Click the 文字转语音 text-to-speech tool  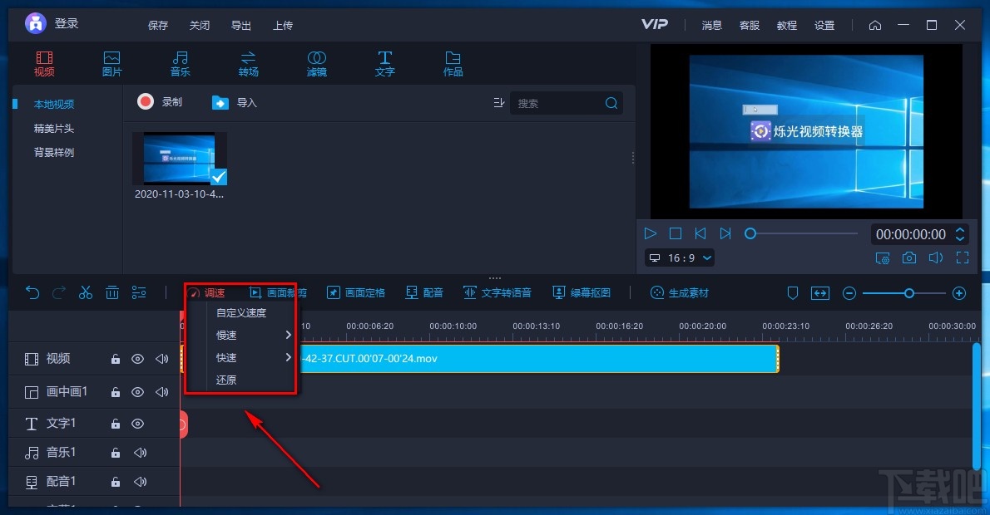pos(497,292)
